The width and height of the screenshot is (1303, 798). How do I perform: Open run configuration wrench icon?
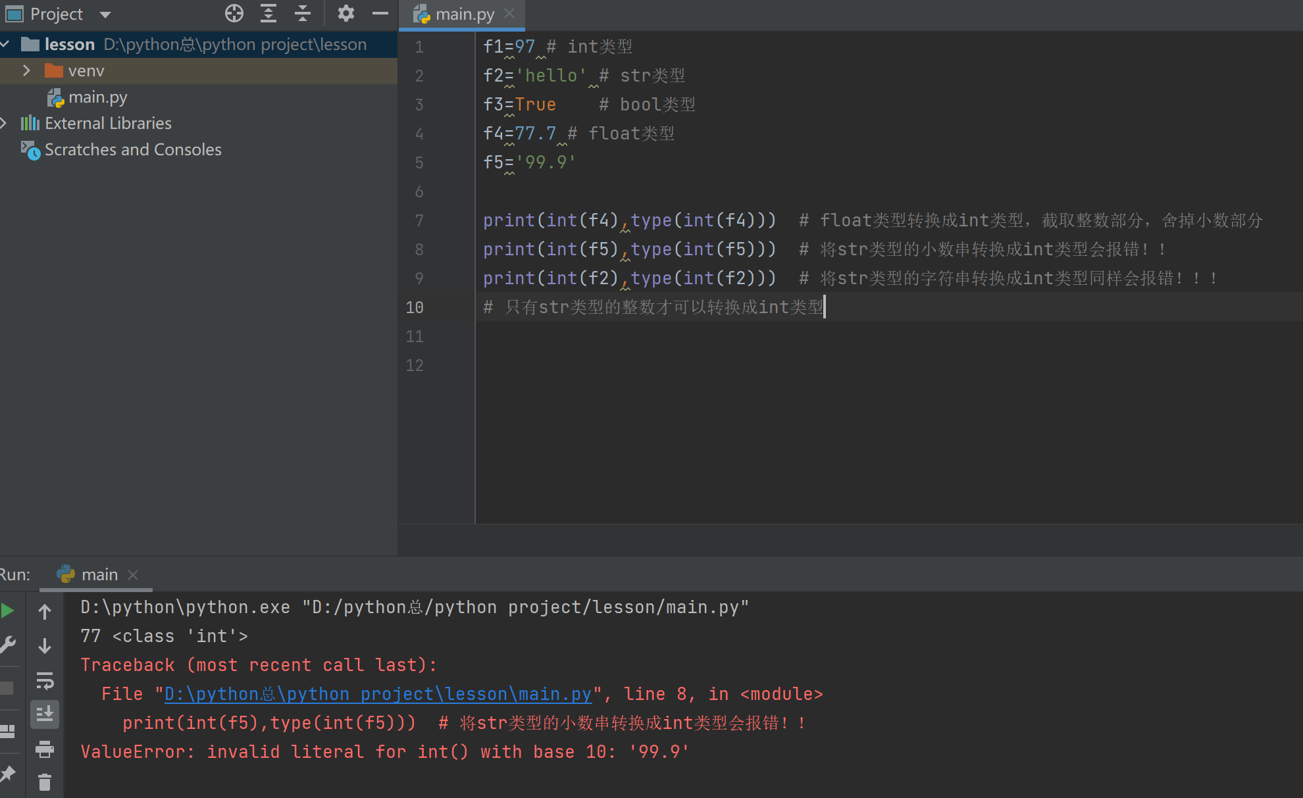(8, 645)
